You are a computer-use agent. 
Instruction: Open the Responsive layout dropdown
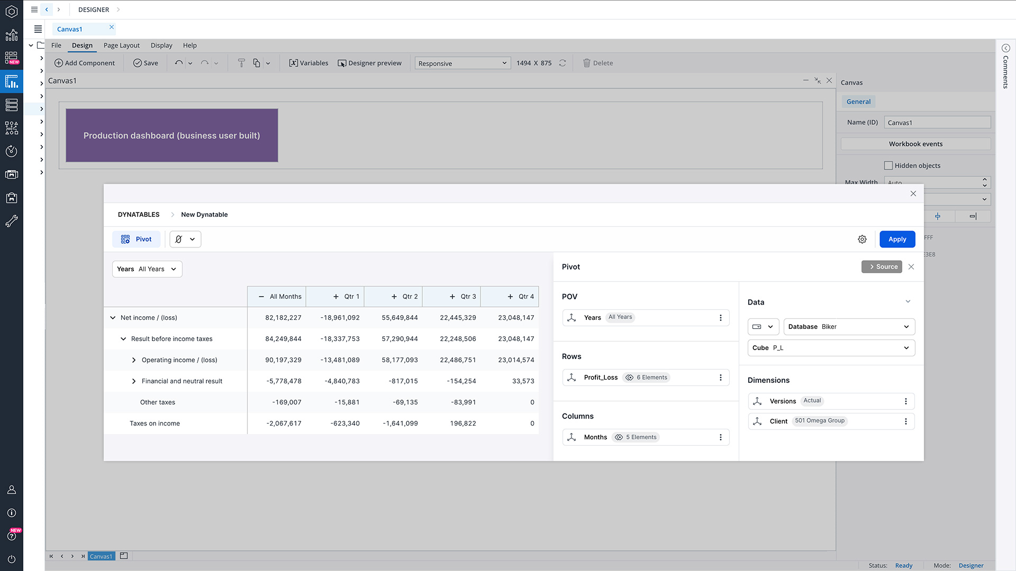tap(462, 63)
